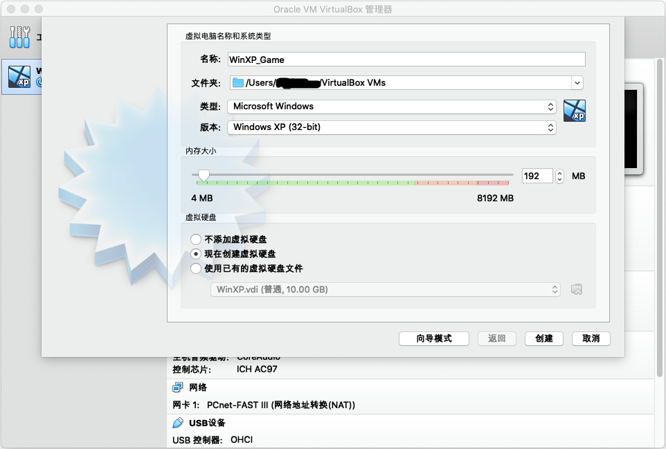
Task: Click the Windows XP OS type icon
Action: 574,111
